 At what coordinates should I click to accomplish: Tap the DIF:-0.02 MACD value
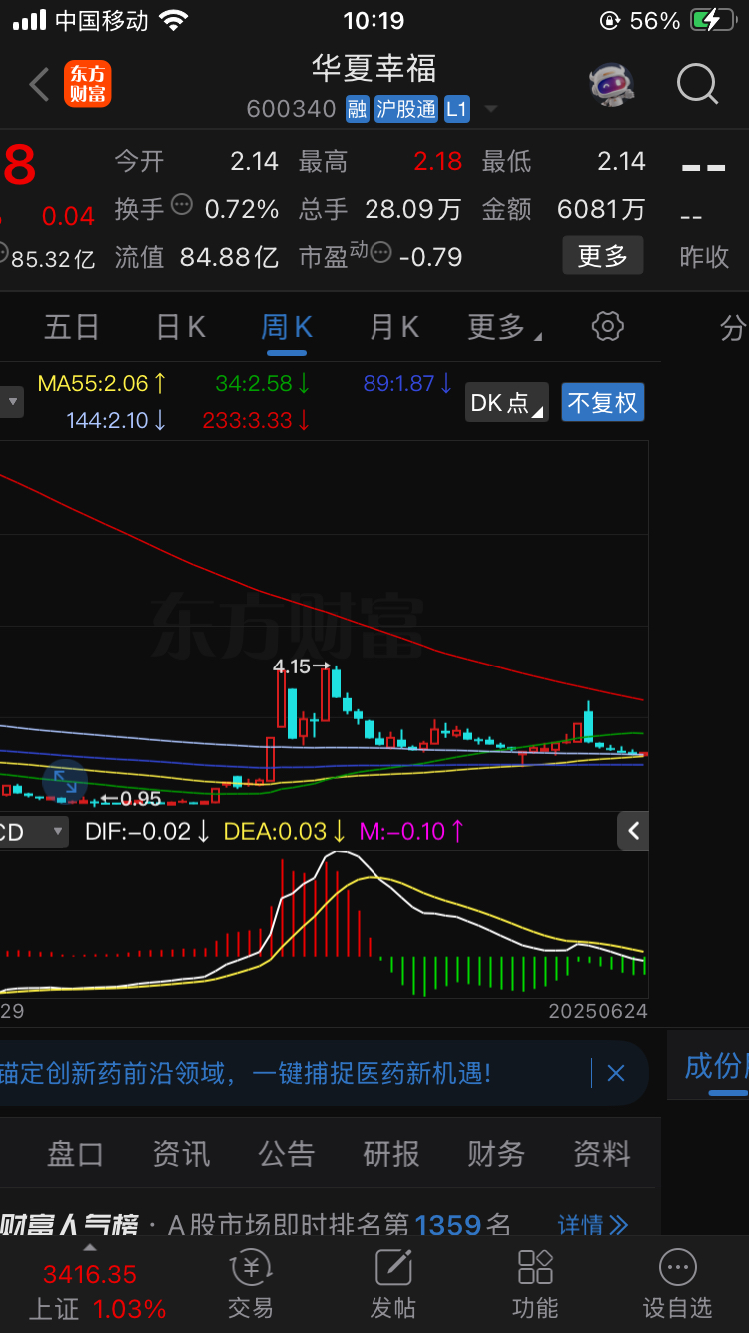[x=148, y=831]
